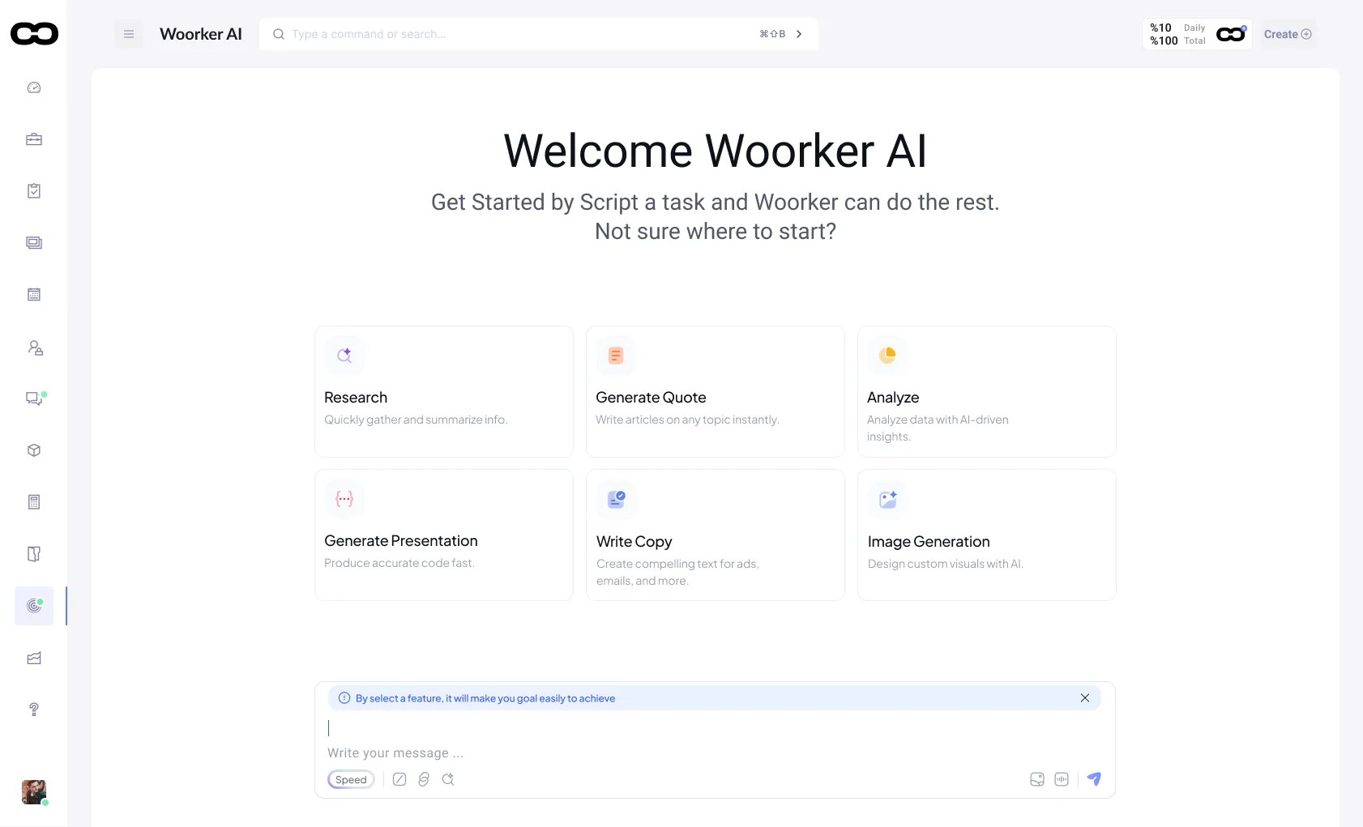Click the user avatar in sidebar
This screenshot has width=1363, height=827.
34,792
